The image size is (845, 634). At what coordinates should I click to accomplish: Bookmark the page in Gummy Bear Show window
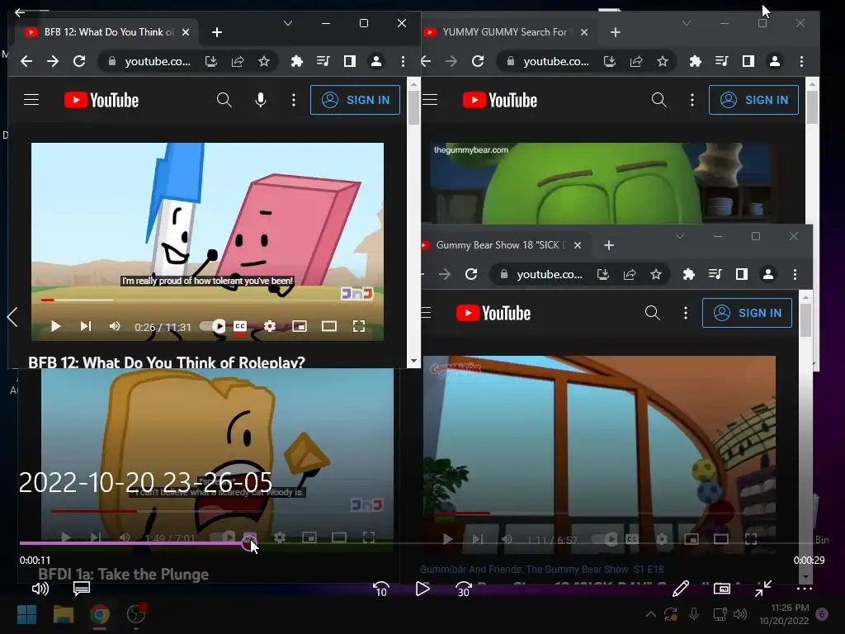point(656,274)
